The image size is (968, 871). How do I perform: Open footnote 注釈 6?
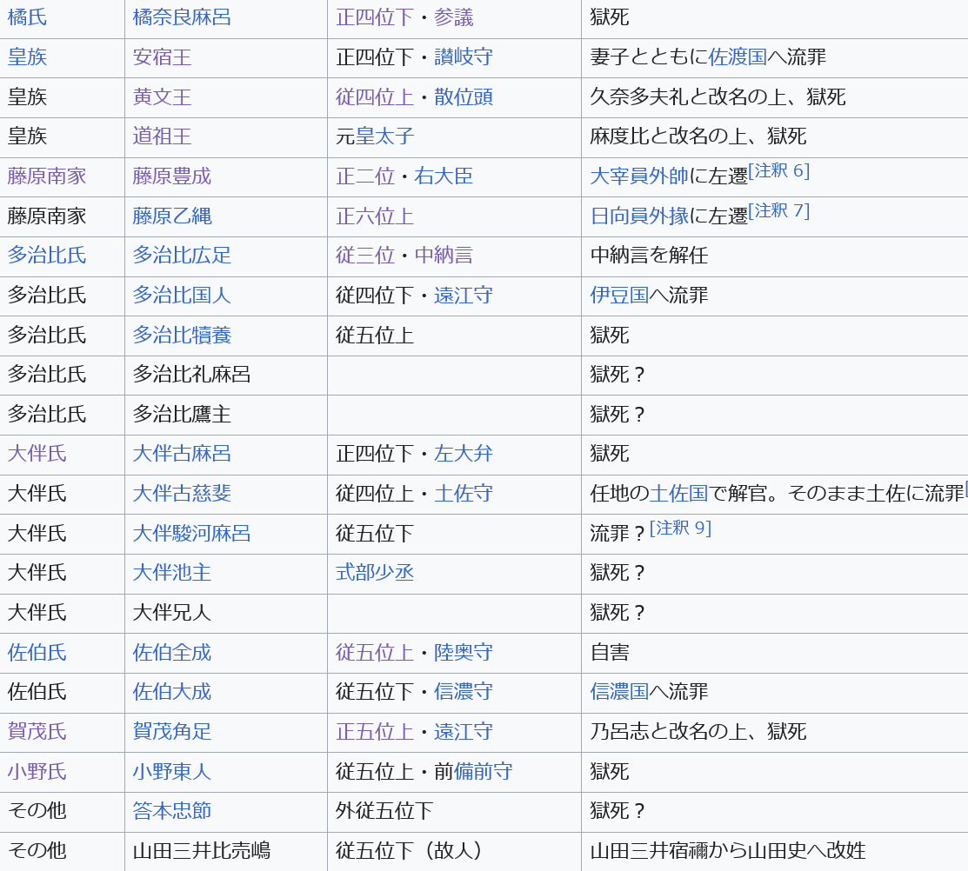click(x=778, y=170)
